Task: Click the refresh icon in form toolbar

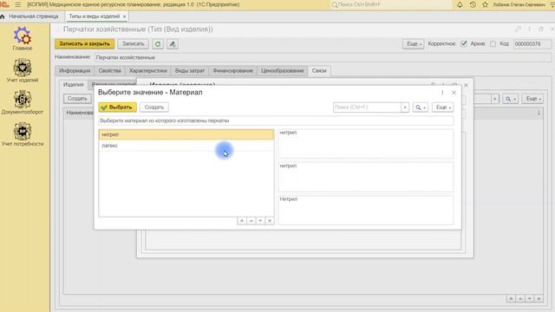Action: 158,44
